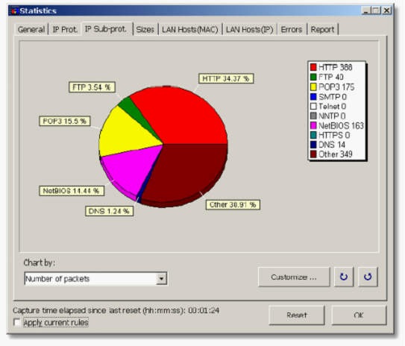The image size is (405, 346).
Task: Click the DNS 1.24 % chart label
Action: click(x=109, y=211)
